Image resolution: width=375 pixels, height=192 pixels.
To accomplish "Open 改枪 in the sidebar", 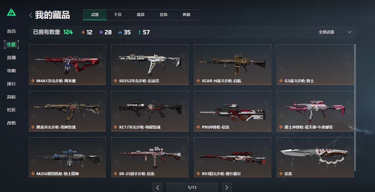I will 11,123.
